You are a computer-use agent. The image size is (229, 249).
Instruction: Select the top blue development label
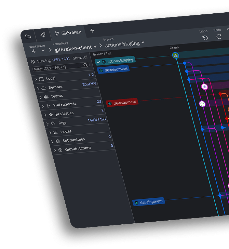point(113,69)
